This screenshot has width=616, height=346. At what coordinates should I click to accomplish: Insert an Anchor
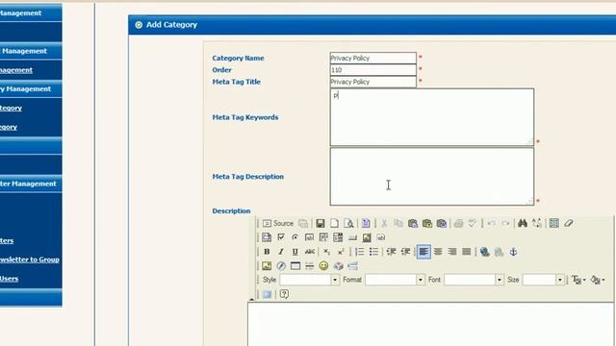click(513, 252)
